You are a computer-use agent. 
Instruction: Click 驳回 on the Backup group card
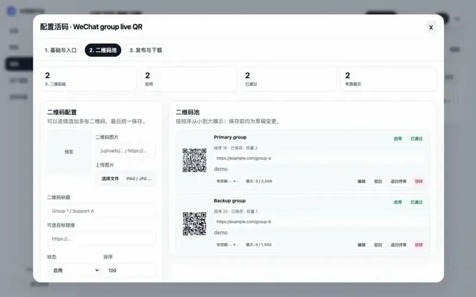tap(378, 245)
